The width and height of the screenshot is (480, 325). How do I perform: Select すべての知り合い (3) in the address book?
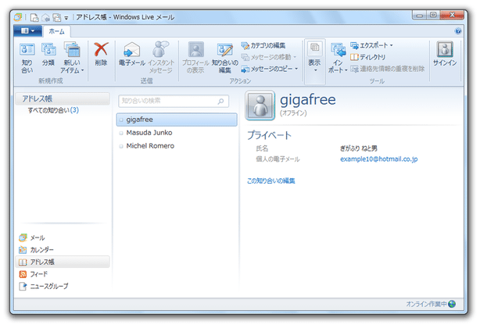point(53,110)
